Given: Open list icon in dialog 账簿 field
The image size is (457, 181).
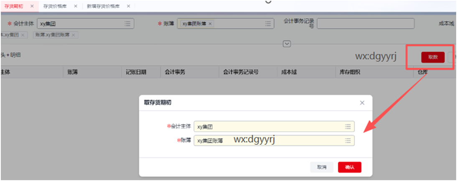Looking at the screenshot, I should pos(348,141).
